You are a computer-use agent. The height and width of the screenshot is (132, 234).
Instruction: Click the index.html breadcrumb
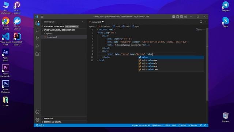click(x=106, y=26)
